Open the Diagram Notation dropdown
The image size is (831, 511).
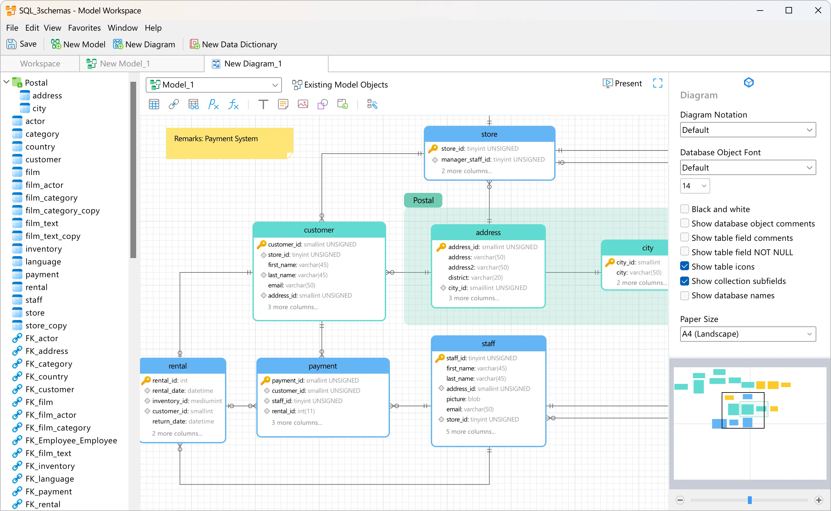pos(748,130)
